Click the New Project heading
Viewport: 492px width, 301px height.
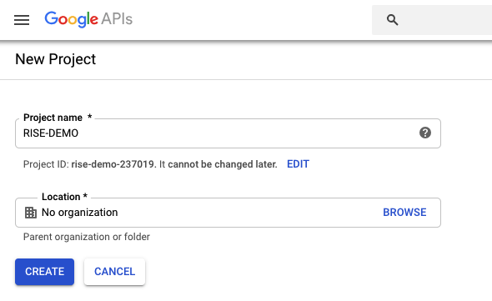point(56,59)
